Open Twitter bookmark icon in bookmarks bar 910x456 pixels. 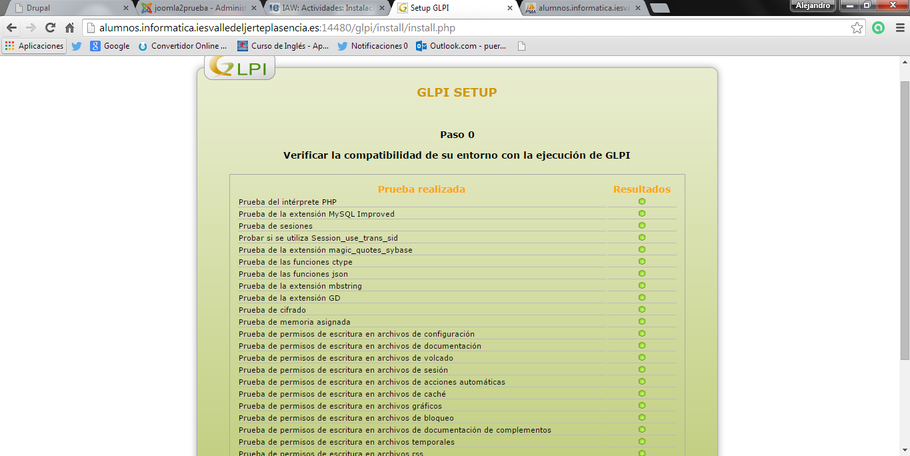tap(77, 46)
